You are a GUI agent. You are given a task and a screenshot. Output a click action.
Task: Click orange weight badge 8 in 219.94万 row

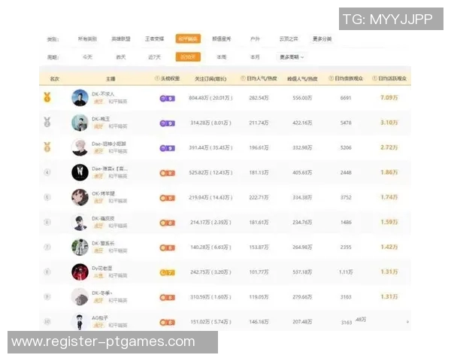[168, 198]
